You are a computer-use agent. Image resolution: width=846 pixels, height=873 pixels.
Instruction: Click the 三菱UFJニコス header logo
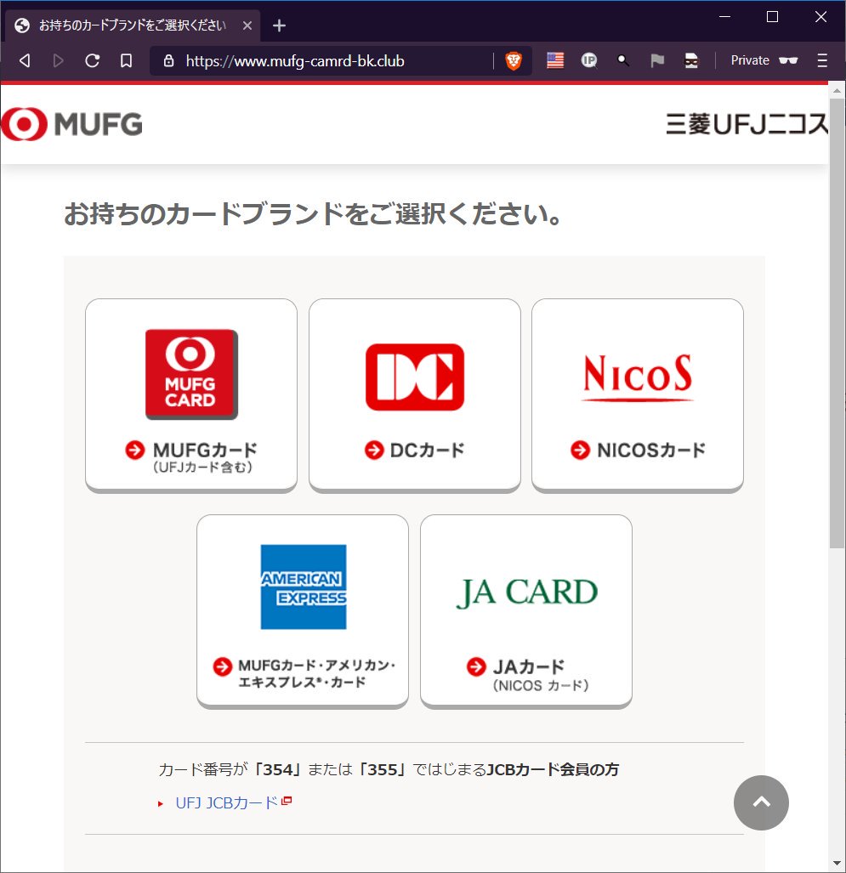coord(747,124)
